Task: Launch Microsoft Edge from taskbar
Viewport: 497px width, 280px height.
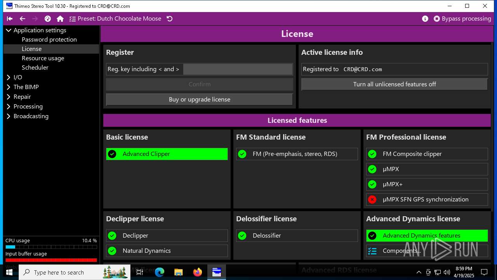Action: [160, 272]
